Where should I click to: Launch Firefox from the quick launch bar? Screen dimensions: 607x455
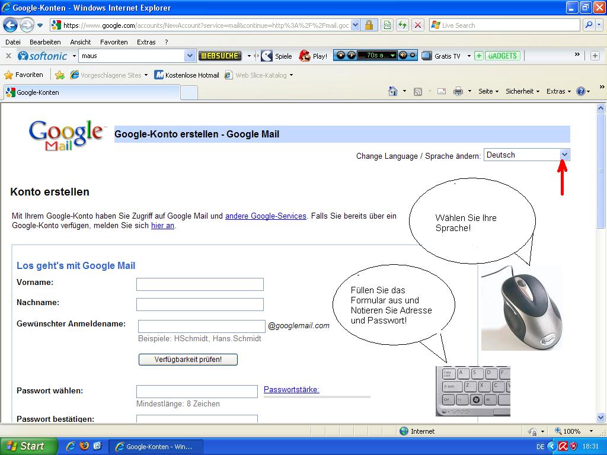tap(84, 446)
